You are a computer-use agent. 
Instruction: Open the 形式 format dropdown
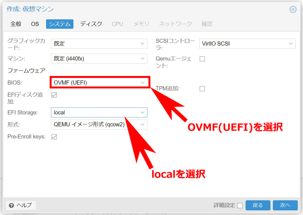99,124
